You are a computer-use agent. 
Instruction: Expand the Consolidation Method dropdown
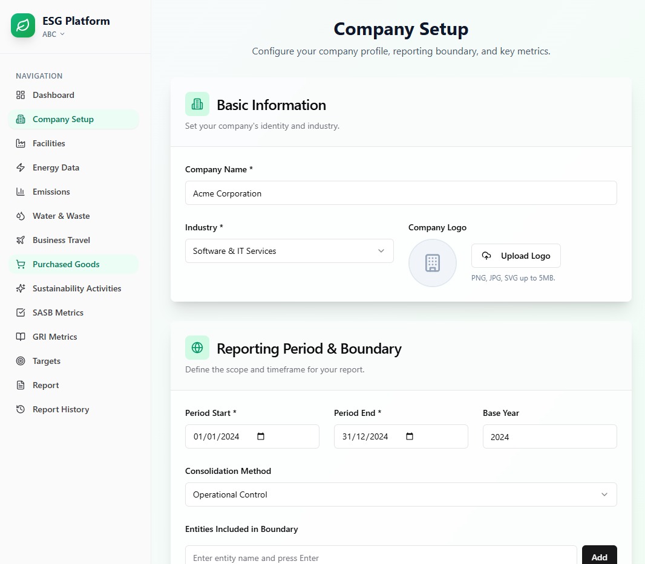pos(401,494)
